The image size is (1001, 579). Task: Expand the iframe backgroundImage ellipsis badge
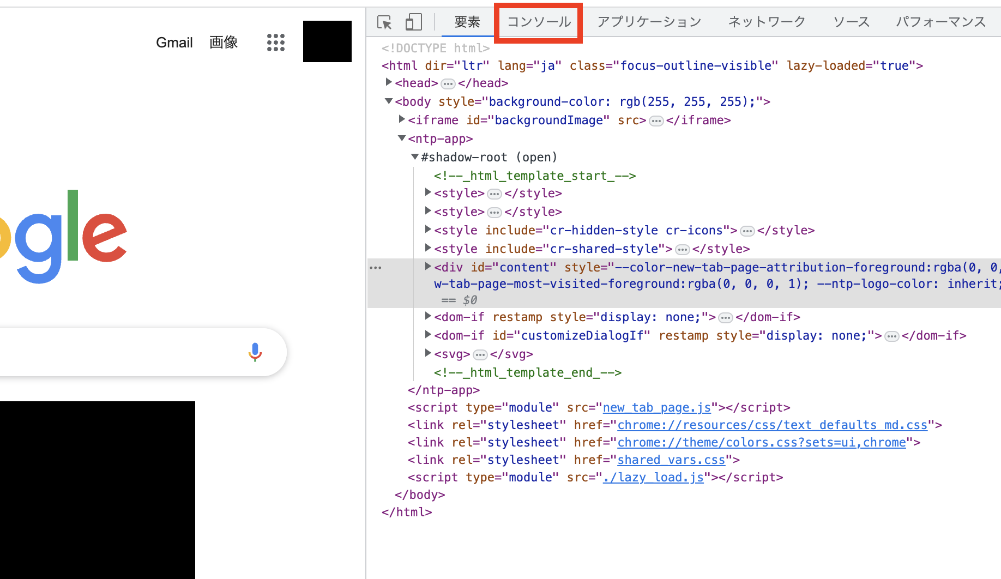tap(656, 121)
